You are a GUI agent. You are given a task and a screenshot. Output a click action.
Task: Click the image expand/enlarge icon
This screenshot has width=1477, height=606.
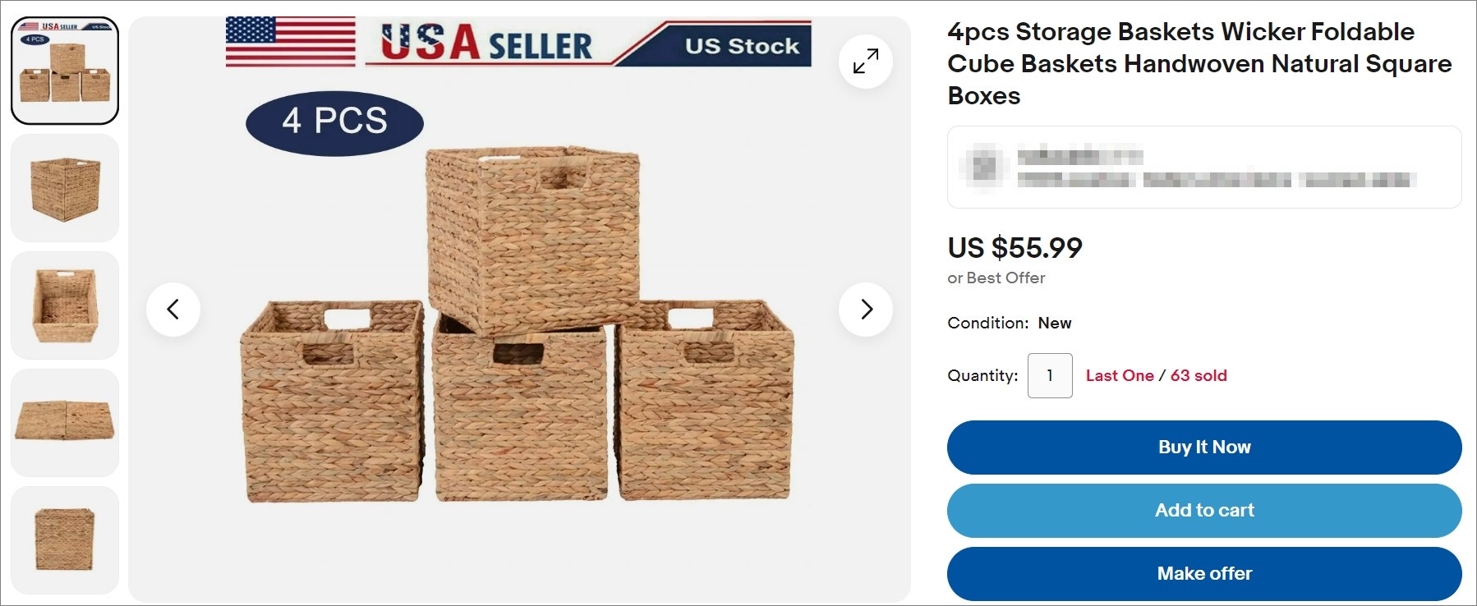coord(863,62)
